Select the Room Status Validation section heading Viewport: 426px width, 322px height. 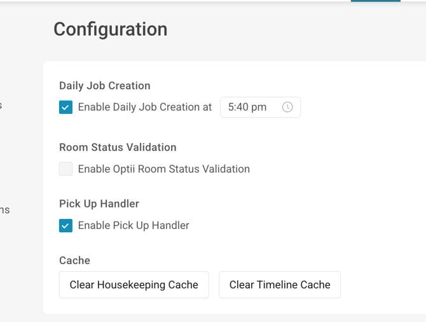coord(118,147)
